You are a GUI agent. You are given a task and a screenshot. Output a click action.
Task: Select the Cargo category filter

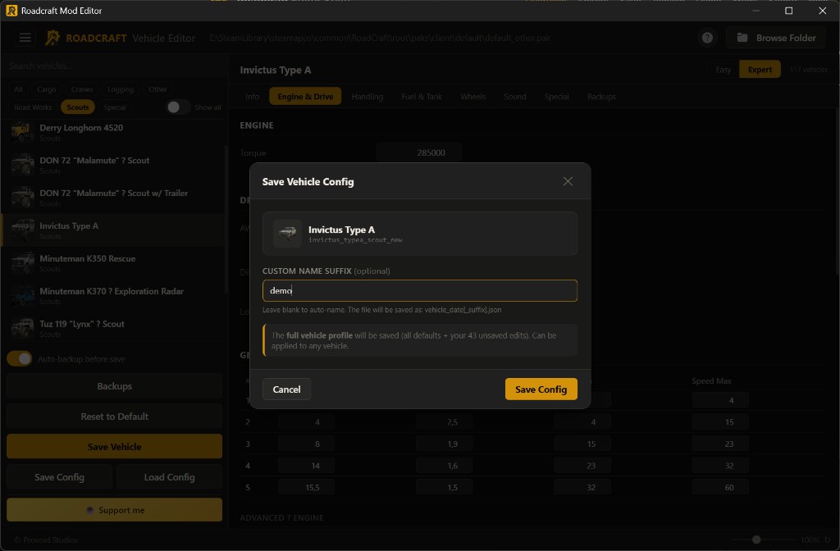point(47,89)
